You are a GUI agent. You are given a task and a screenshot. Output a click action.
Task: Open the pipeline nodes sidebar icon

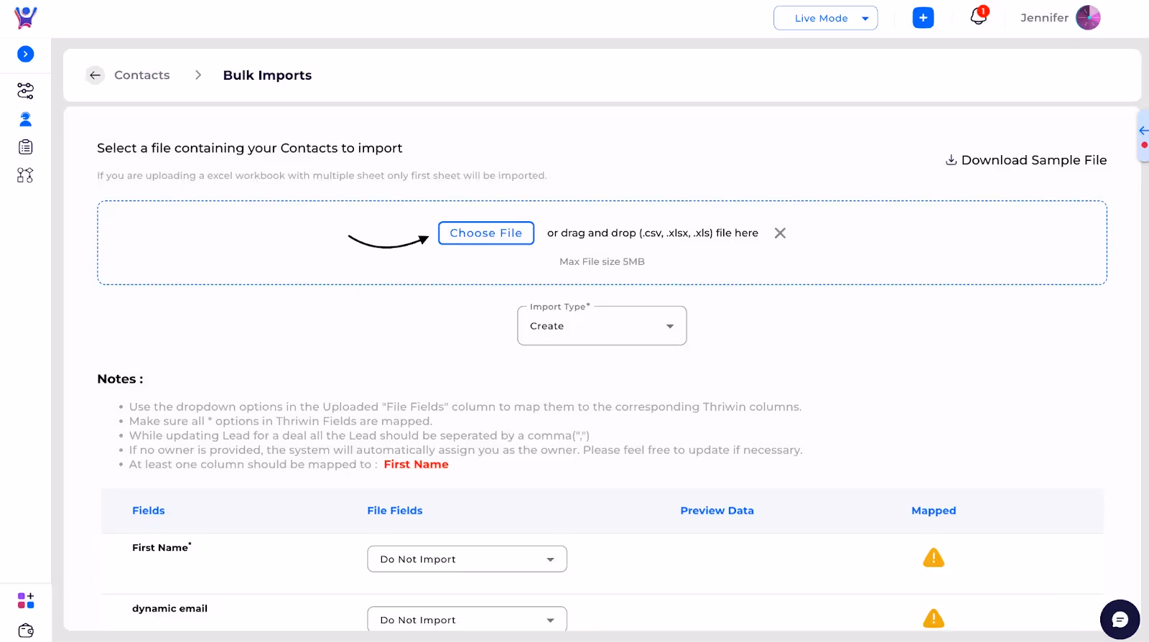click(25, 175)
